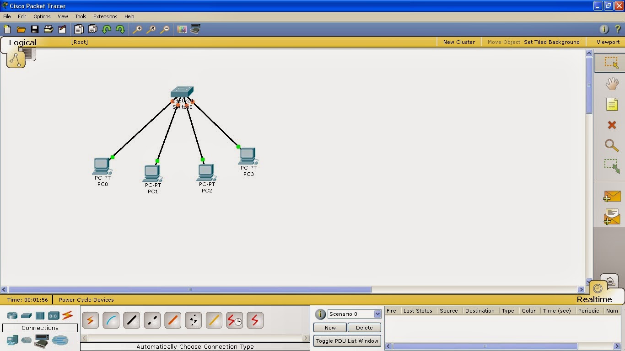Show scenario description info icon
Viewport: 625px width, 351px height.
320,314
